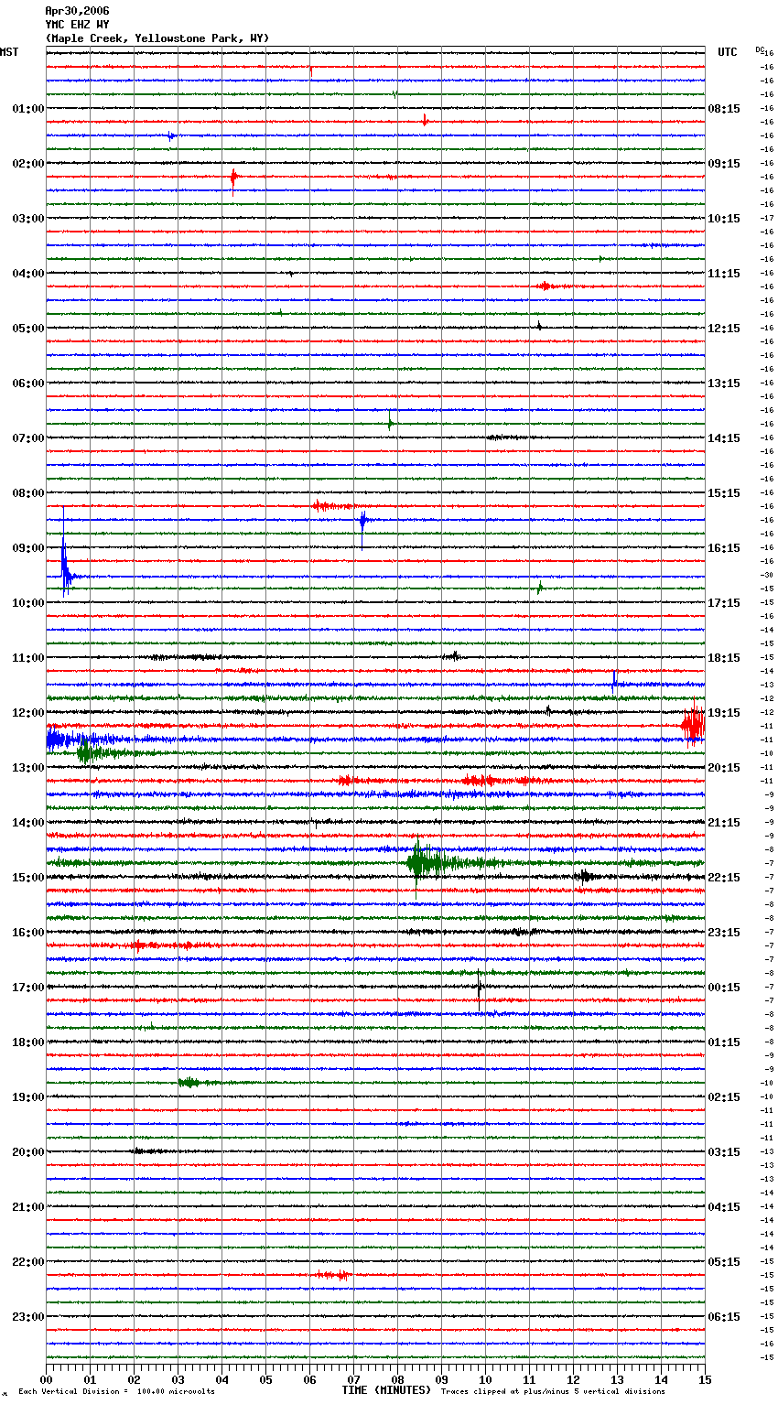The image size is (778, 1404).
Task: Click the red burst at the 12:00 row's end
Action: [693, 725]
